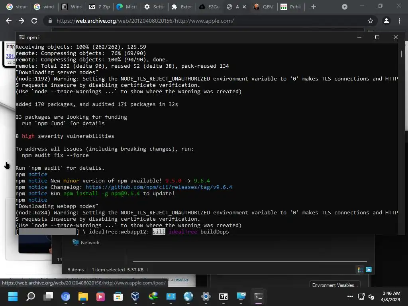408x306 pixels.
Task: Open the VirtualBox cube taskbar icon
Action: click(135, 296)
